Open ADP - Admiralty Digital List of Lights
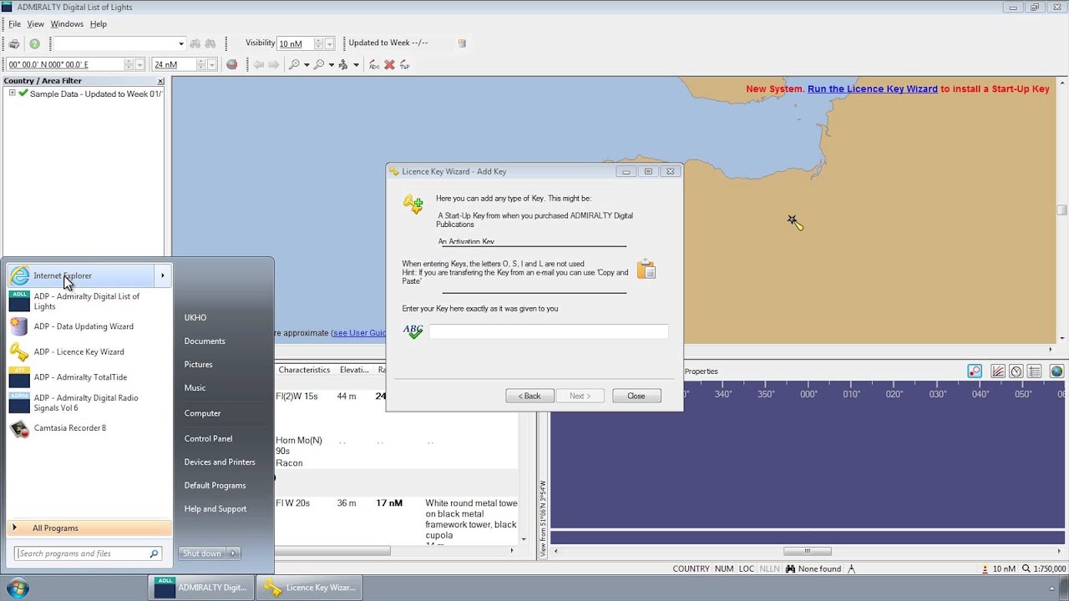The height and width of the screenshot is (601, 1069). pos(89,301)
